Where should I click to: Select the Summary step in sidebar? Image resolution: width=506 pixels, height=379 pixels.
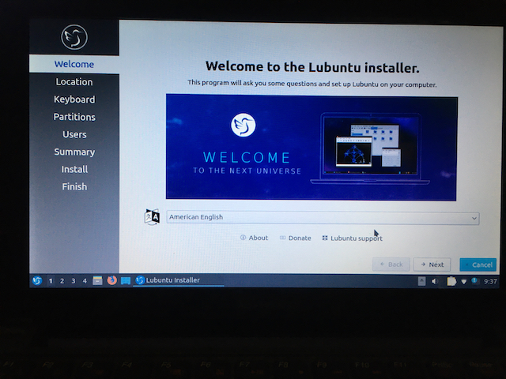coord(74,152)
